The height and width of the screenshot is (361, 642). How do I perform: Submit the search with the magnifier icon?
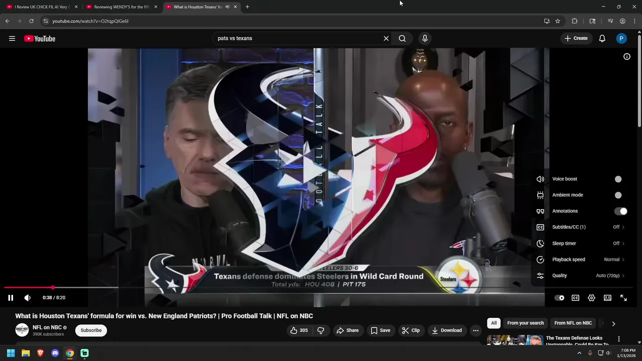402,38
